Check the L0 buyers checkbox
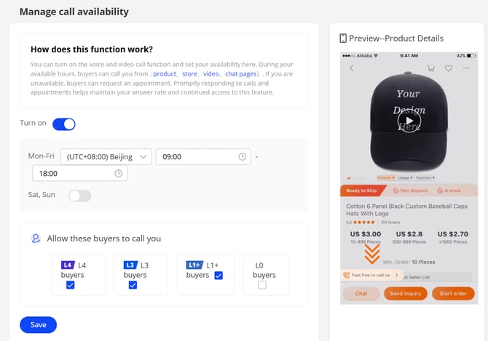 tap(262, 285)
